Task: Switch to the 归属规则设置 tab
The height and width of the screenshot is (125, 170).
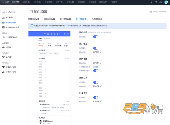Action: [x=49, y=19]
